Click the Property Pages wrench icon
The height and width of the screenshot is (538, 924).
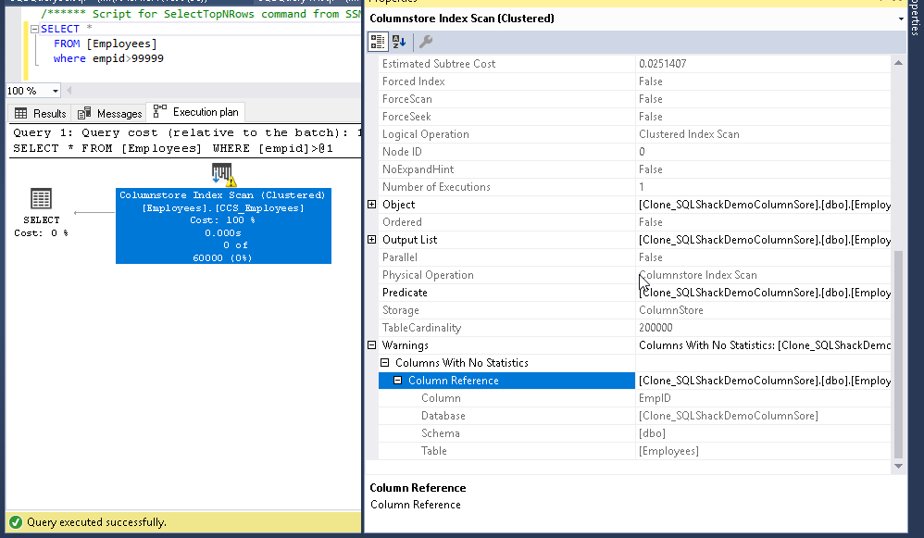click(426, 42)
